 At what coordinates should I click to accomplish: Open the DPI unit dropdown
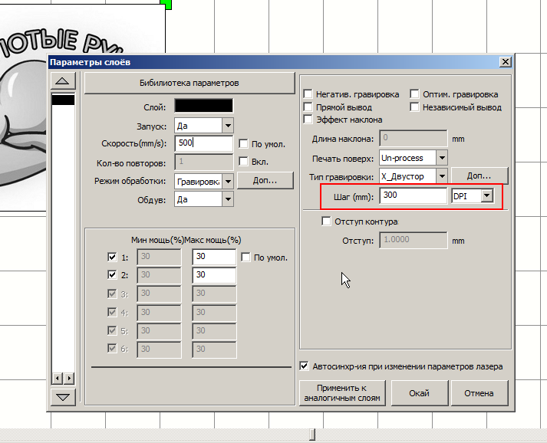point(486,196)
